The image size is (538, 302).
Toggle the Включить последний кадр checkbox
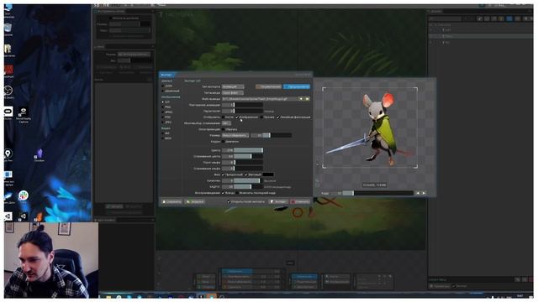coord(238,193)
